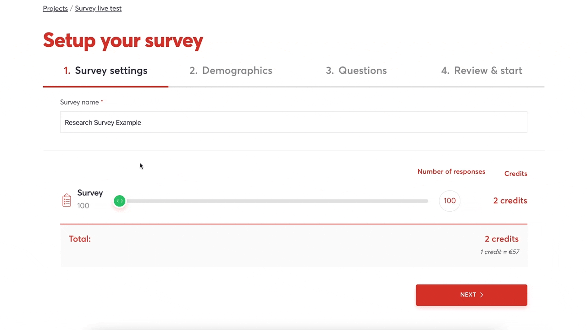The image size is (587, 330).
Task: Switch to the Demographics tab
Action: 231,71
